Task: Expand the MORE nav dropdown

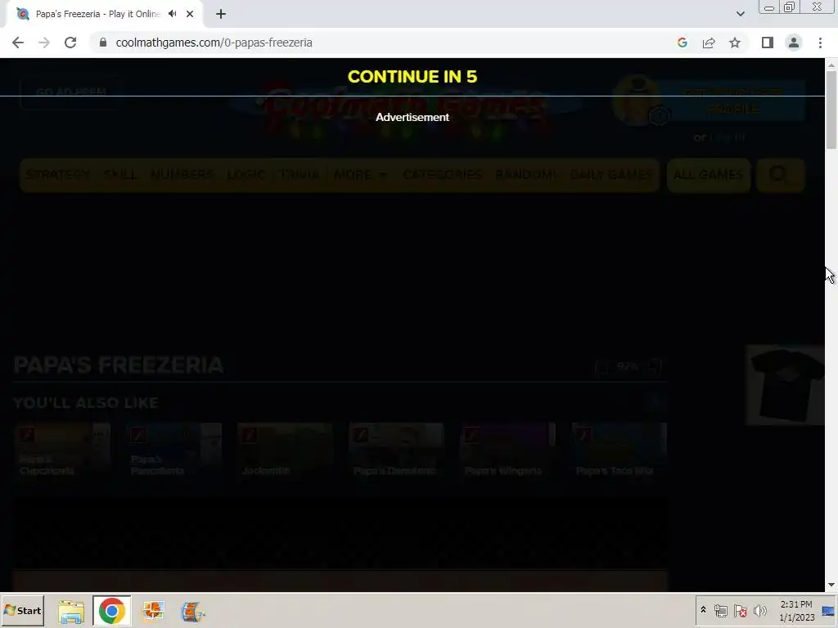Action: 360,175
